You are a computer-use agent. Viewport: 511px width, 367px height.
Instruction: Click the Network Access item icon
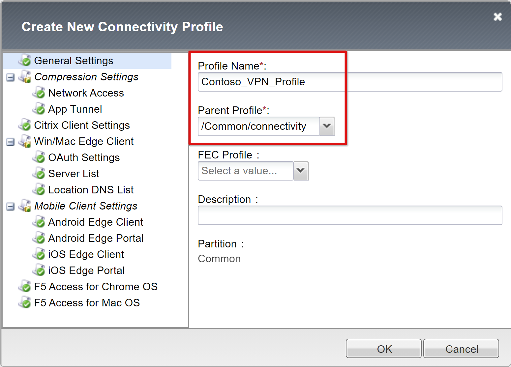point(39,93)
